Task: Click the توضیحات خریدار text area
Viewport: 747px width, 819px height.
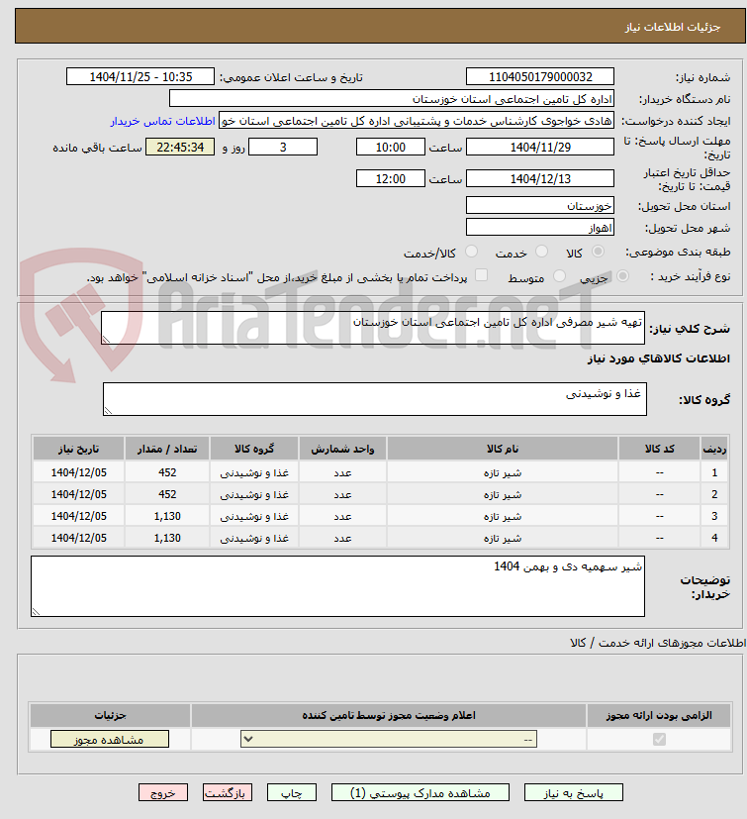Action: coord(337,586)
